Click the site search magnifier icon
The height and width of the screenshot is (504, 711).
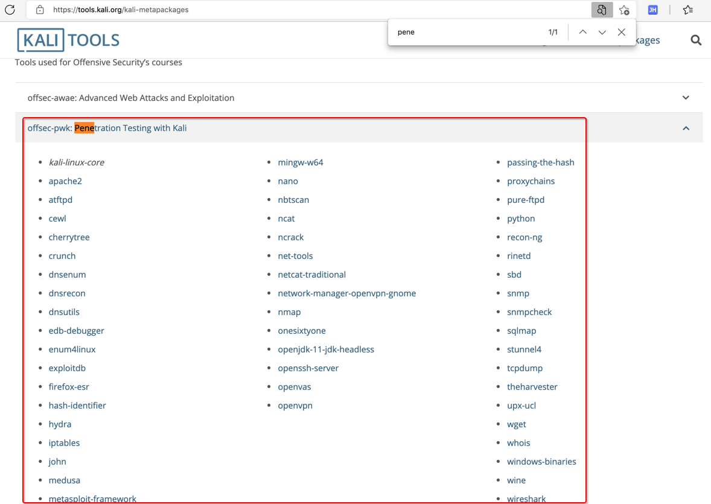coord(696,40)
